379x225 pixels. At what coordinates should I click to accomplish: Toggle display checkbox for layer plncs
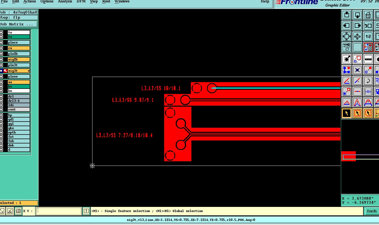tap(1, 42)
